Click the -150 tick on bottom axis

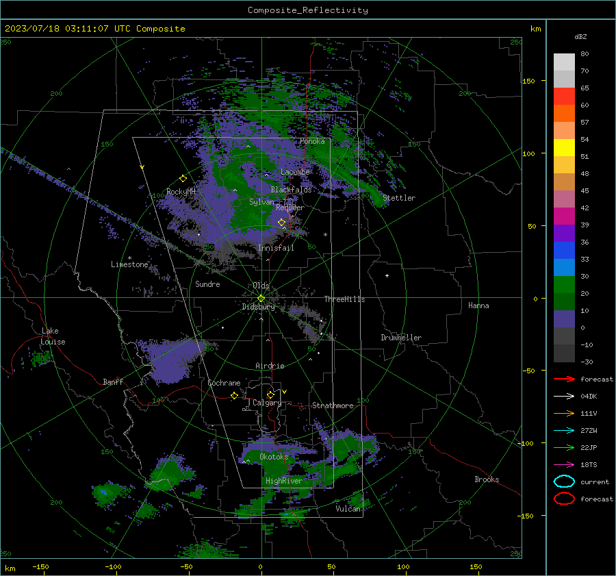pos(40,566)
